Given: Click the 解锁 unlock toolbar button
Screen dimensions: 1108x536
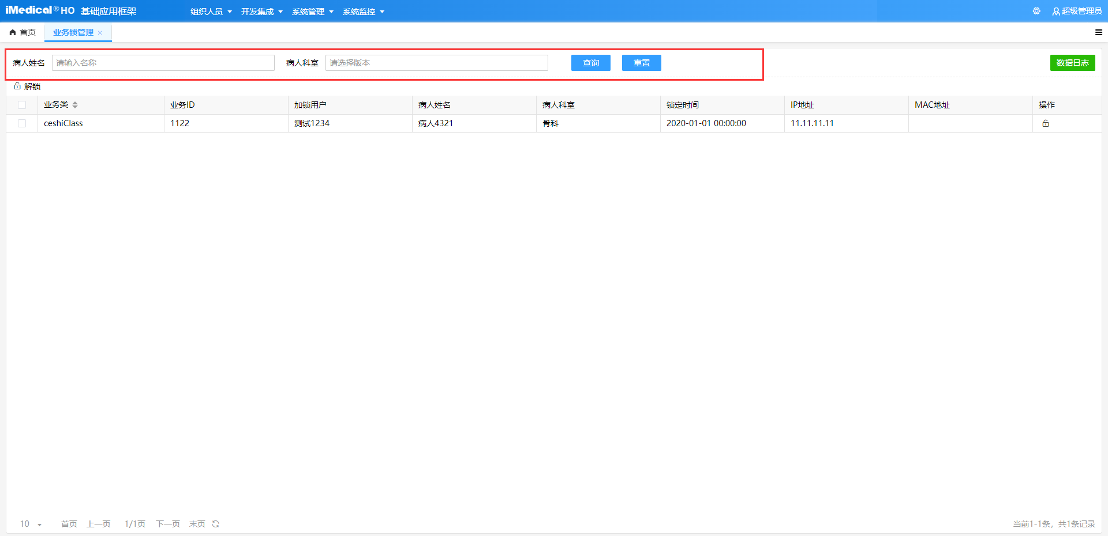Looking at the screenshot, I should [27, 86].
